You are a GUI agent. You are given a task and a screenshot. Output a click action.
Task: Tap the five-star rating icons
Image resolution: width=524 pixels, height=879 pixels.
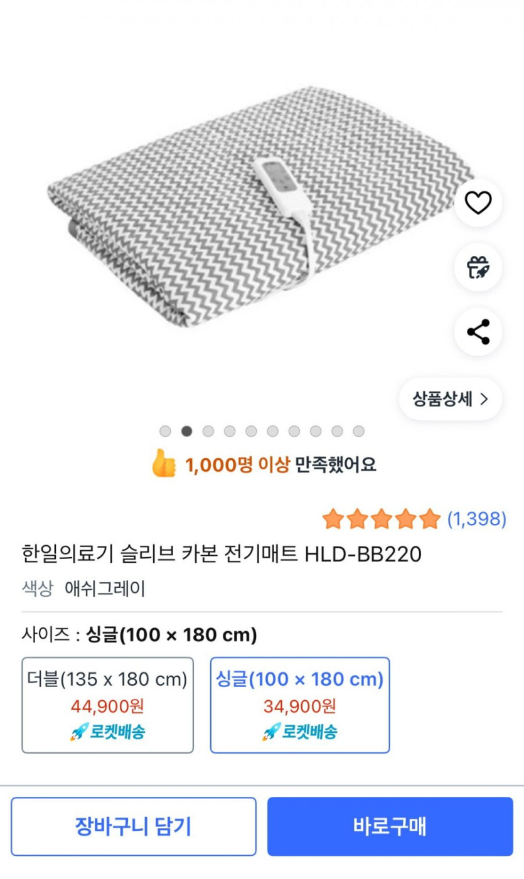[x=381, y=519]
